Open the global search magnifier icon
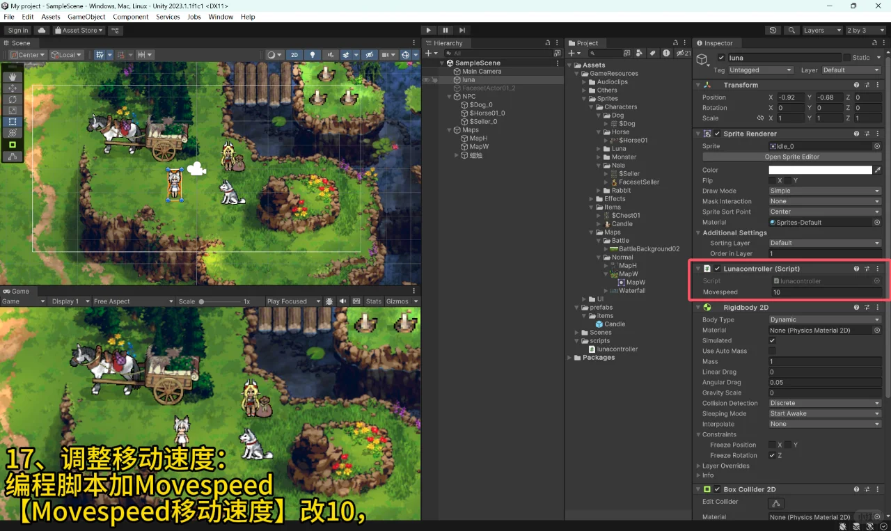Image resolution: width=891 pixels, height=531 pixels. 791,31
